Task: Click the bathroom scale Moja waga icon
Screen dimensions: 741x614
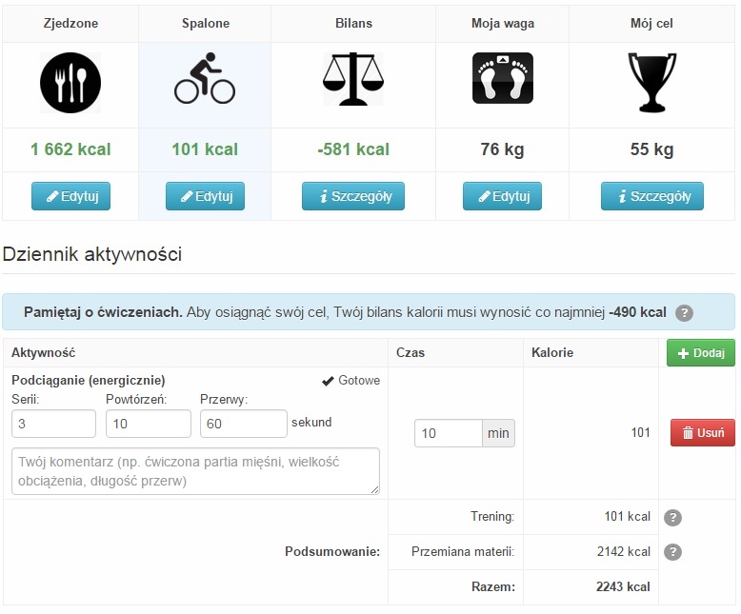Action: click(503, 78)
